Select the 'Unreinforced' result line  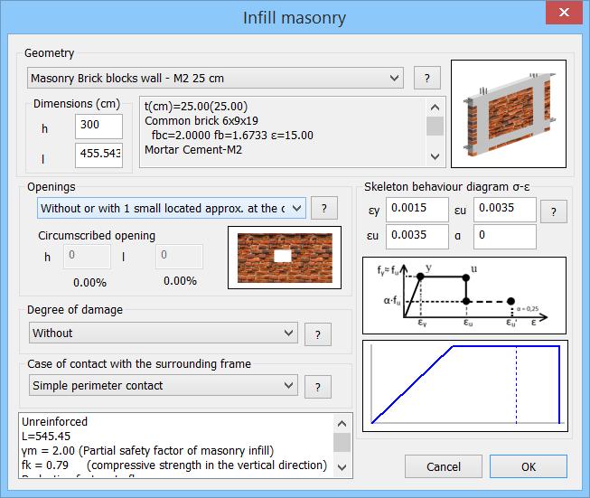[x=54, y=421]
